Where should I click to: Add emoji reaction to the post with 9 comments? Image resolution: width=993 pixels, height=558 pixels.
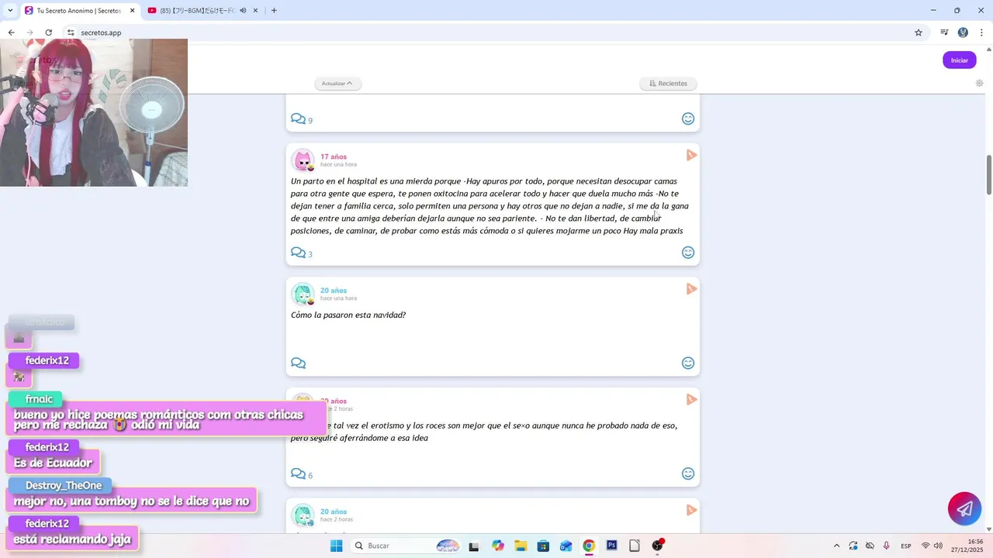coord(687,119)
